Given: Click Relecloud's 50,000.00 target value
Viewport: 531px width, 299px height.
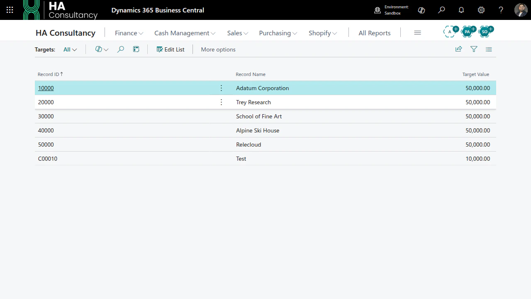Looking at the screenshot, I should [x=478, y=145].
